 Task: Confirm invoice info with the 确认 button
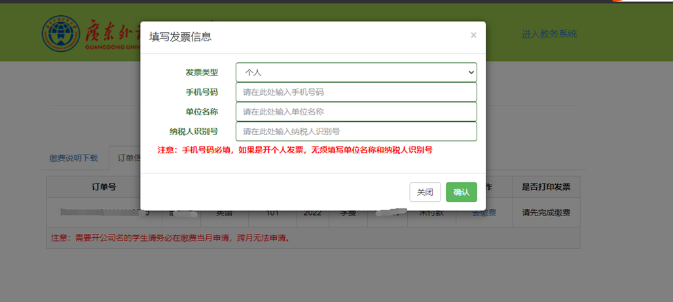461,192
